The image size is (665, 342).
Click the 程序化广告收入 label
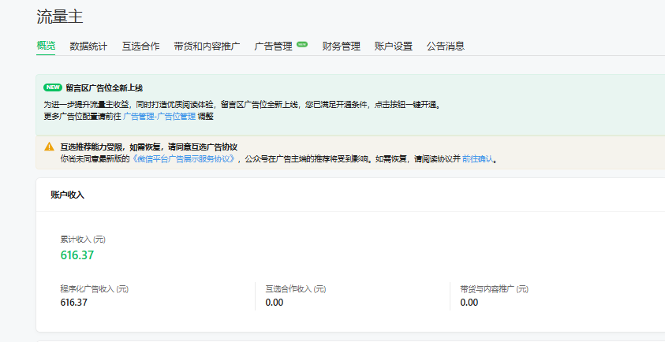(94, 289)
